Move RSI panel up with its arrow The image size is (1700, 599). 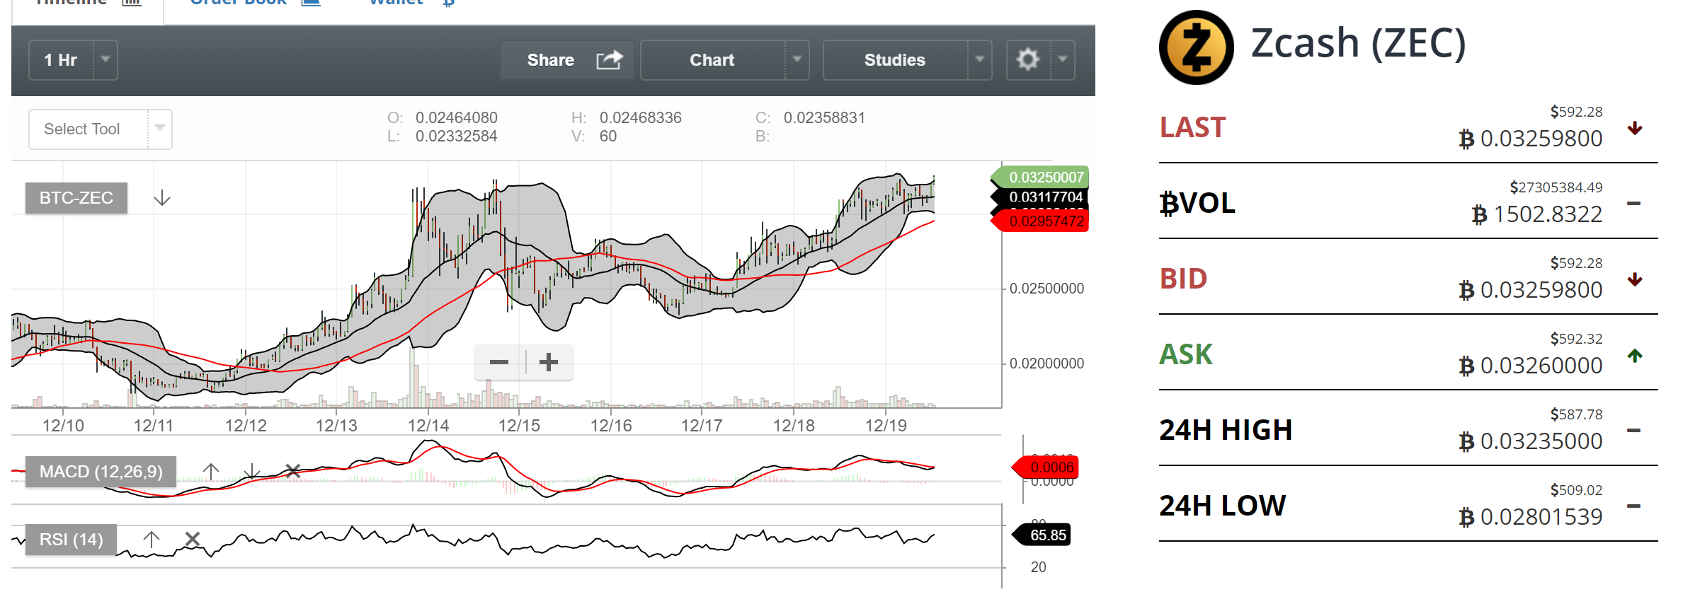pyautogui.click(x=152, y=540)
